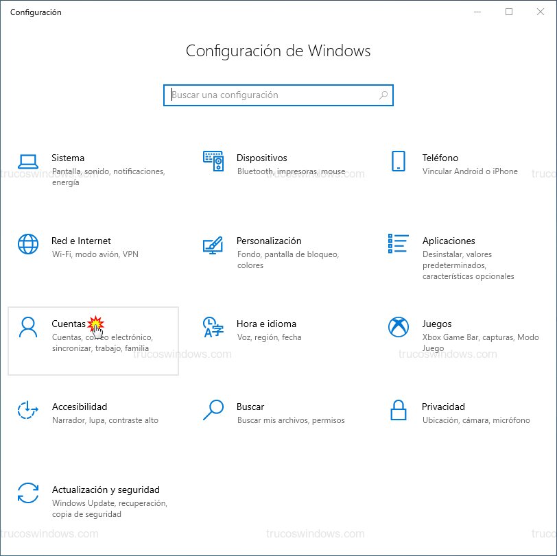Click the search magnifier in search box
This screenshot has width=557, height=556.
[383, 95]
